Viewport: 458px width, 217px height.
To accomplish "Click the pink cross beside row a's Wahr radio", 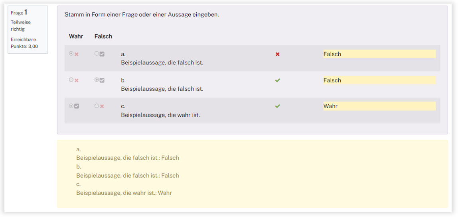I will pos(77,54).
